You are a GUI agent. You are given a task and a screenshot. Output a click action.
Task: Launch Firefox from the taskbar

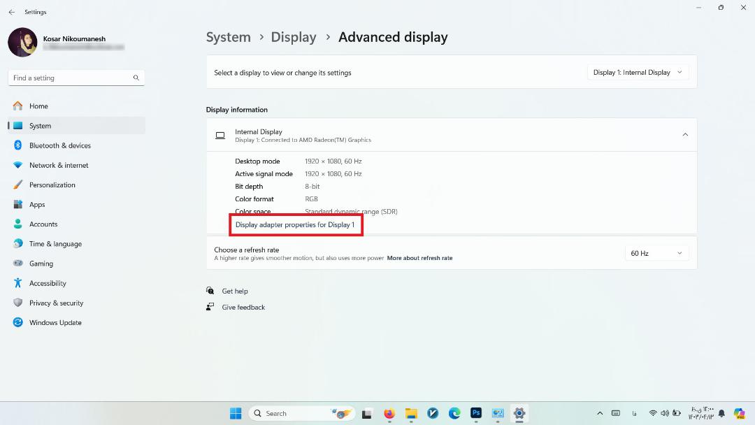(389, 413)
